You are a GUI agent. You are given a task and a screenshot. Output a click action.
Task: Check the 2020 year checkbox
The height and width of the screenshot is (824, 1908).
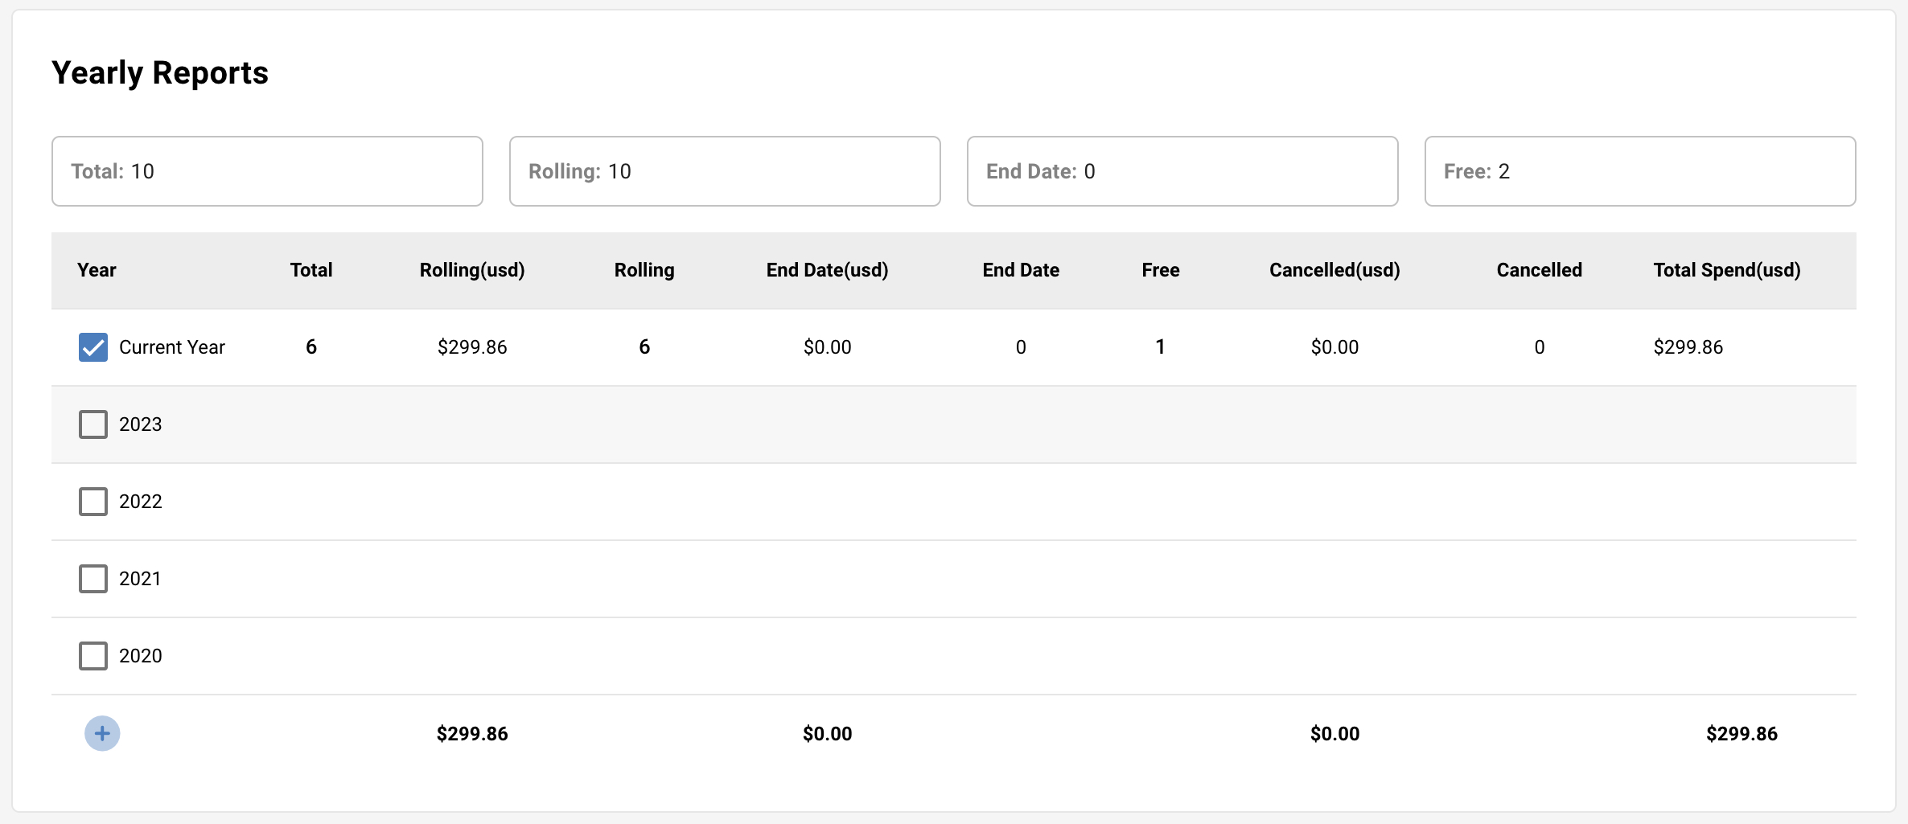93,656
